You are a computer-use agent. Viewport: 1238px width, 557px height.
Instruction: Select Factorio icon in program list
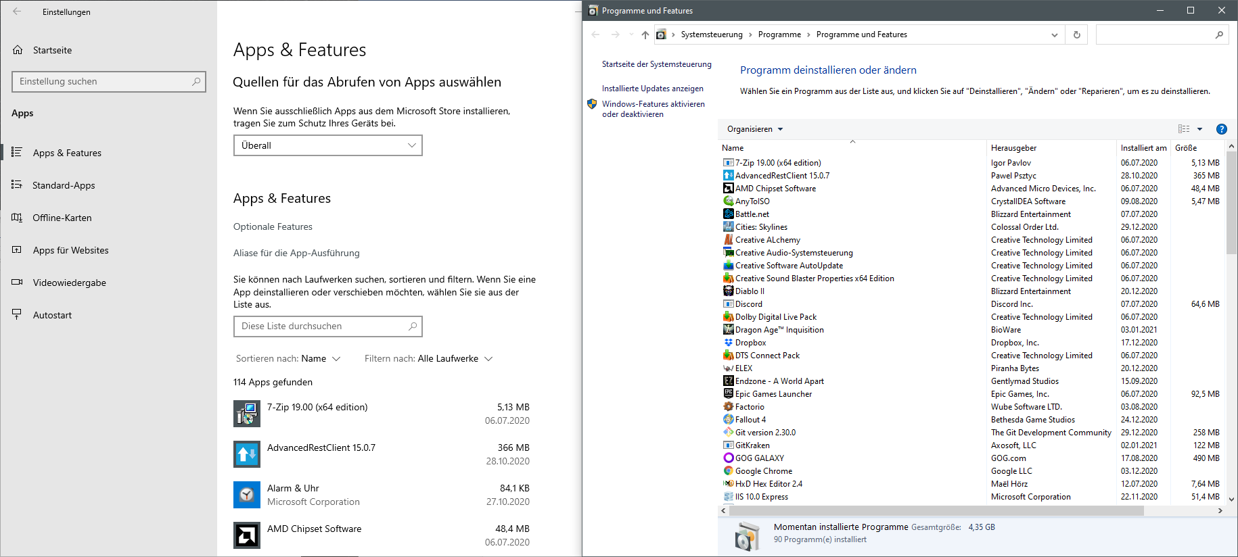coord(729,406)
